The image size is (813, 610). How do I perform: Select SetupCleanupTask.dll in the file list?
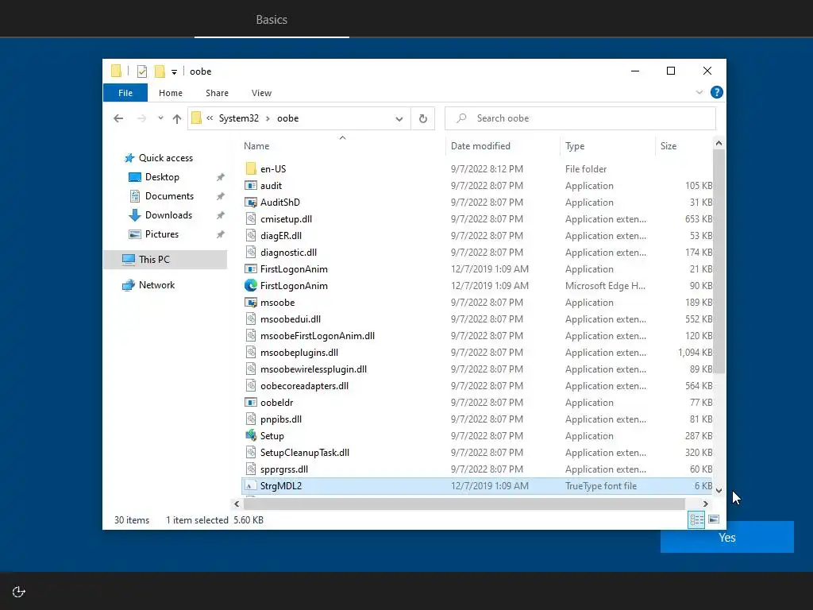[x=304, y=452]
